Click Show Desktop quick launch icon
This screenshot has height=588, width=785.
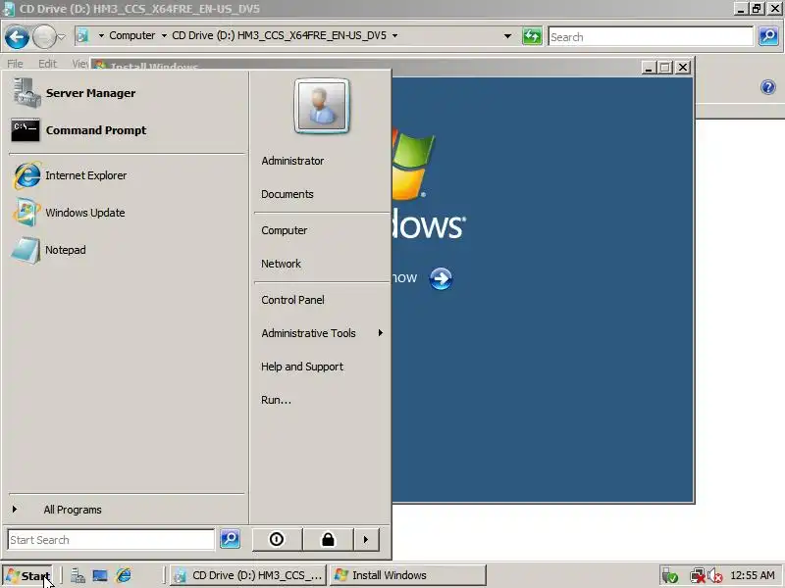coord(100,575)
